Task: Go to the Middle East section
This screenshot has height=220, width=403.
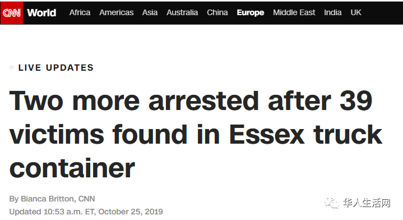Action: 294,12
